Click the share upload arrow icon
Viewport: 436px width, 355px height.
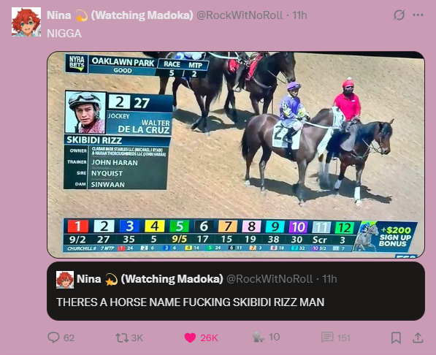(x=418, y=337)
